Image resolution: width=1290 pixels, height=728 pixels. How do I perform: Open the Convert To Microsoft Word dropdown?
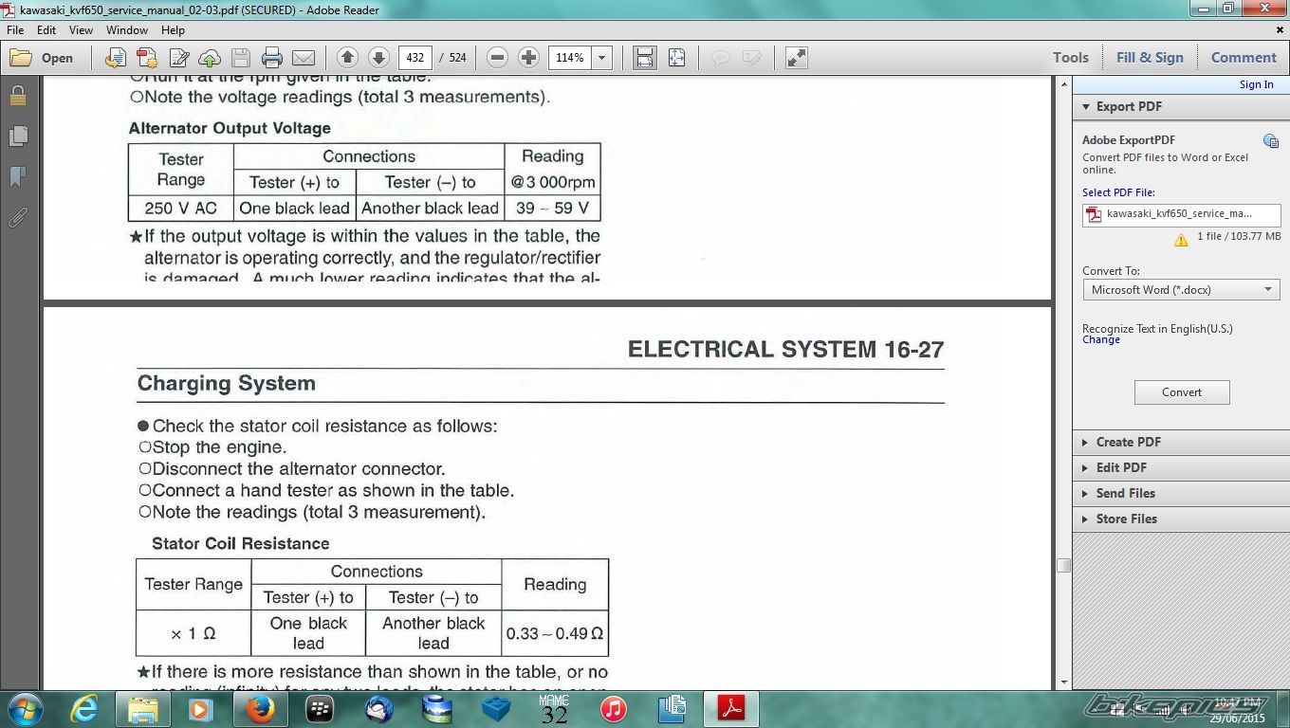point(1182,290)
